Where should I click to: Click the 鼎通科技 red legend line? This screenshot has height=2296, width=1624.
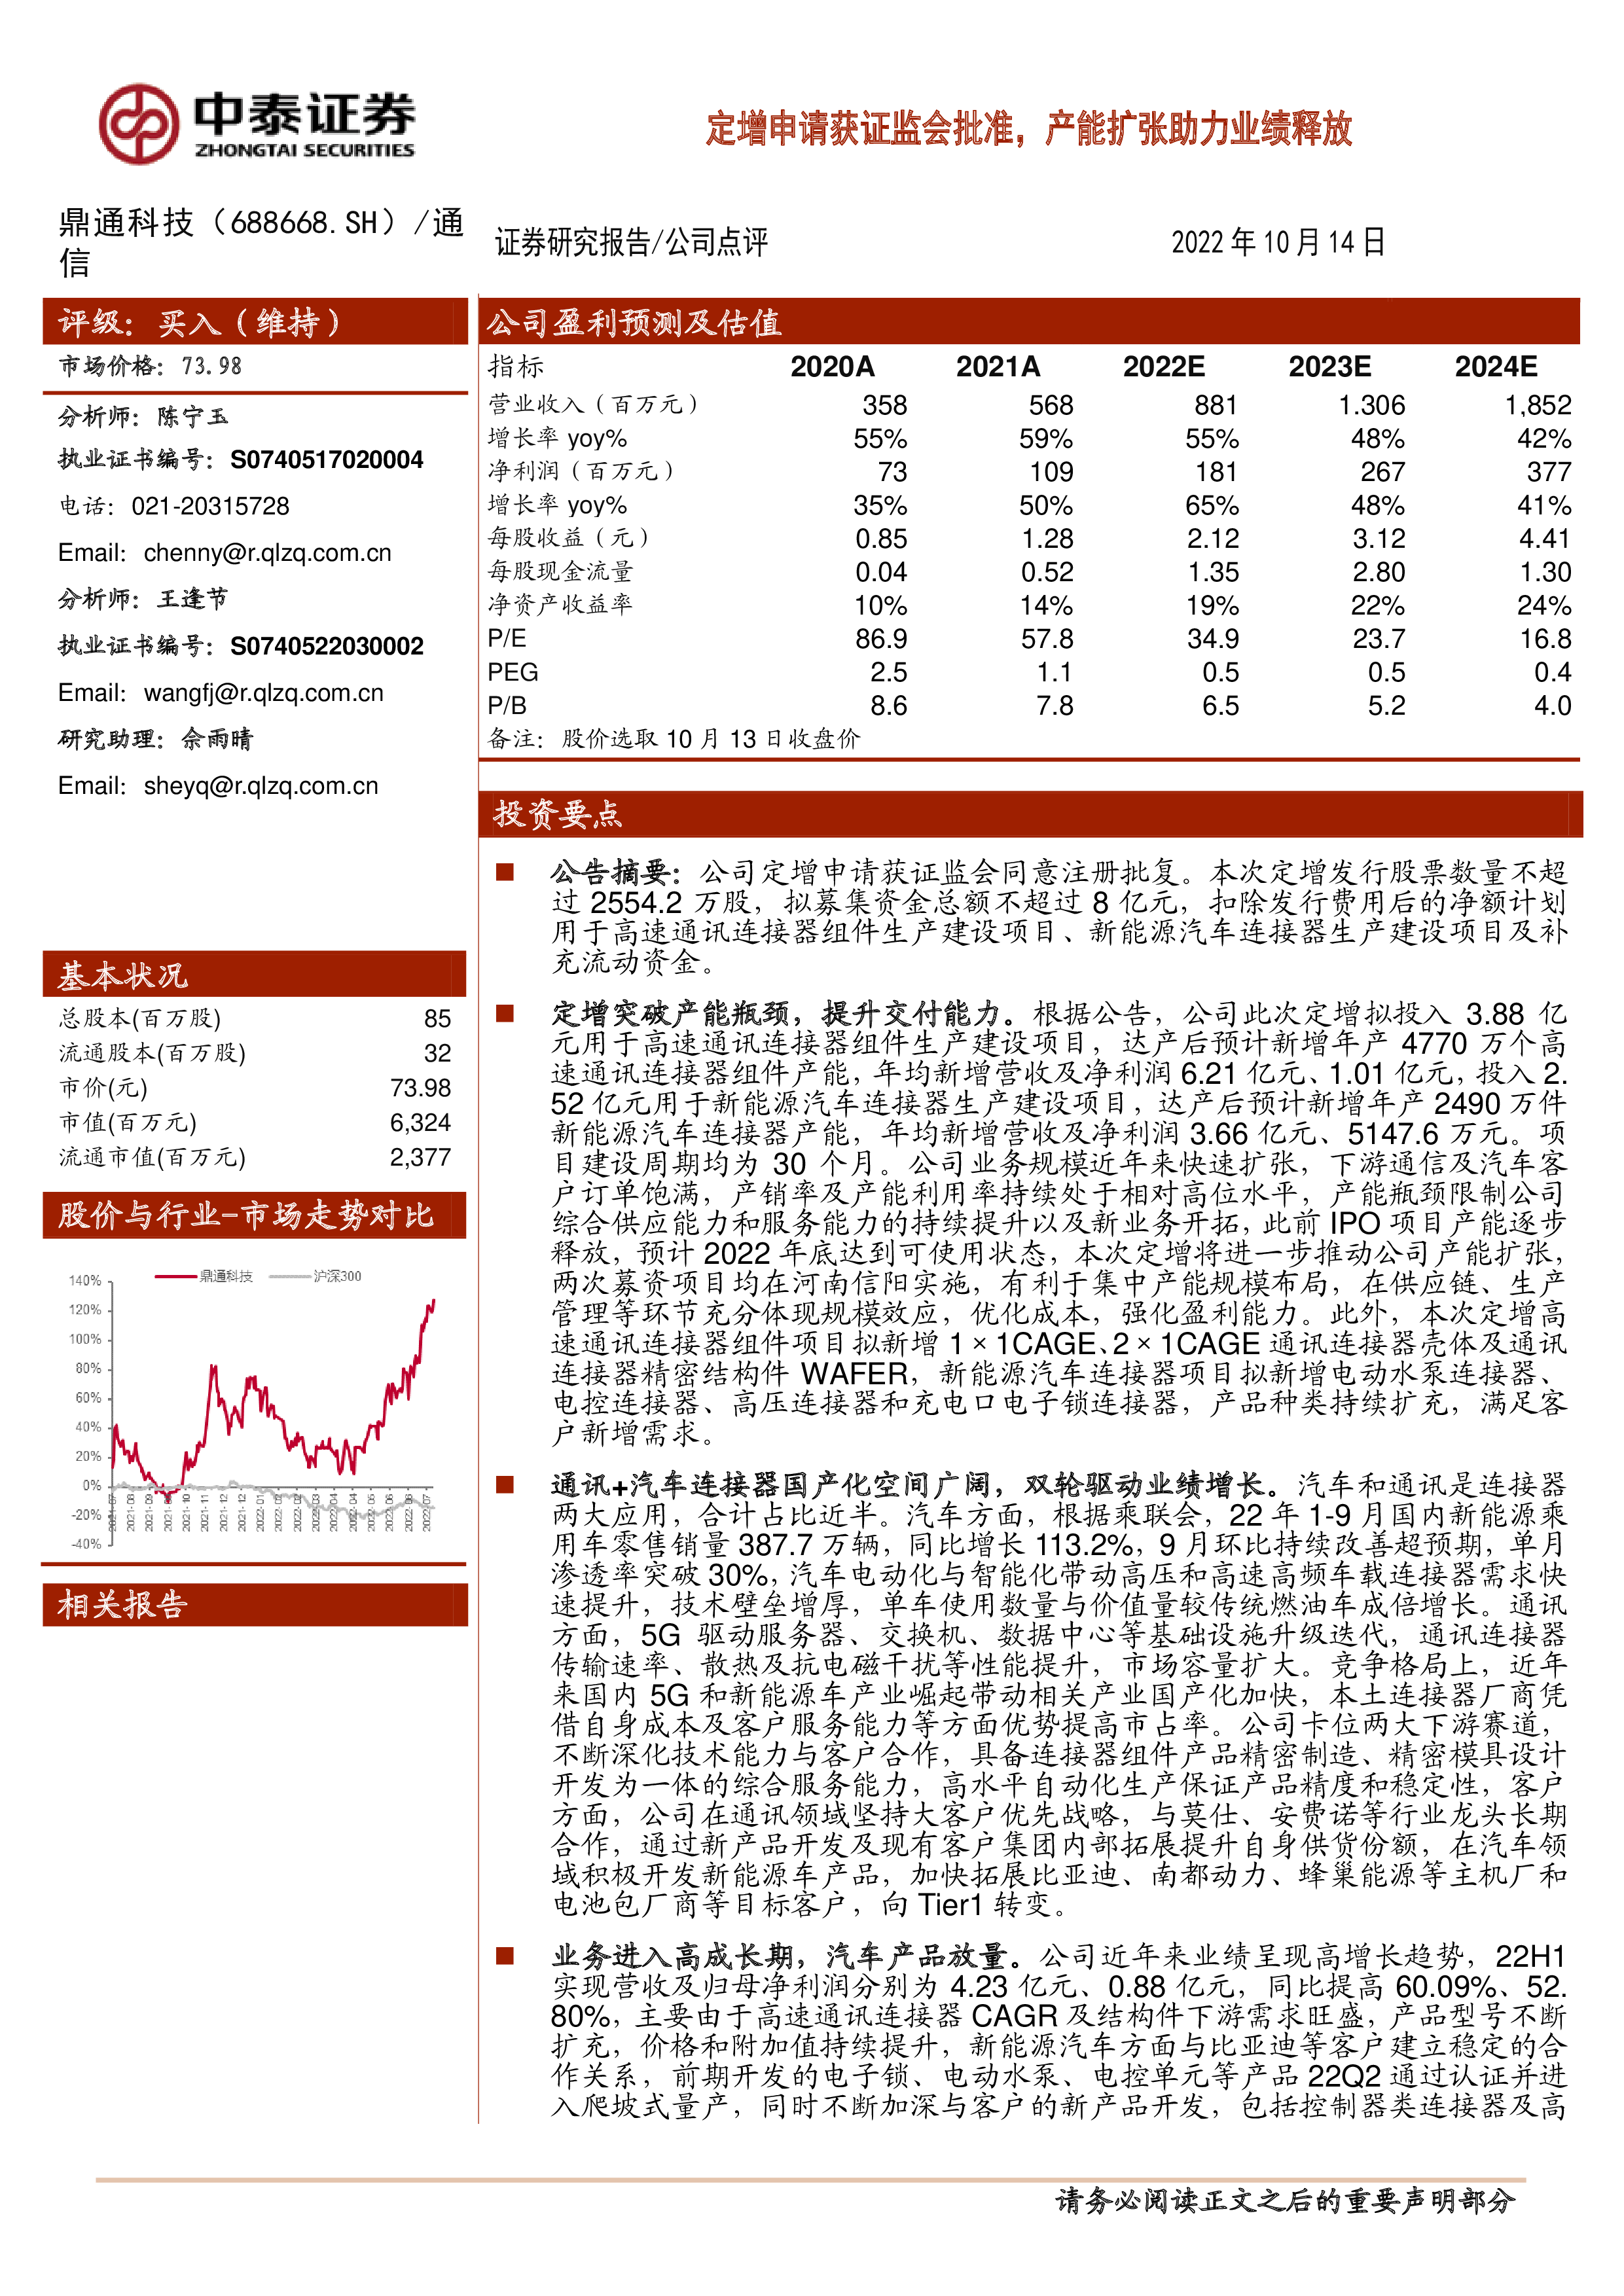click(176, 1276)
